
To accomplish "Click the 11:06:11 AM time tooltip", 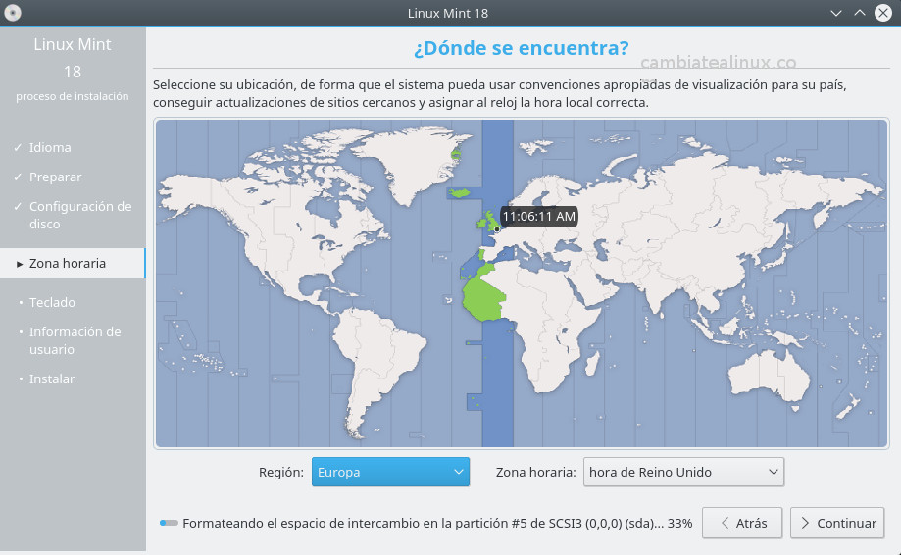I will tap(538, 217).
